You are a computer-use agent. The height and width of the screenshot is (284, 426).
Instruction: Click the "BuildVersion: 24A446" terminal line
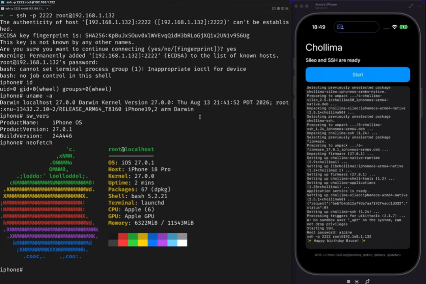pos(36,136)
